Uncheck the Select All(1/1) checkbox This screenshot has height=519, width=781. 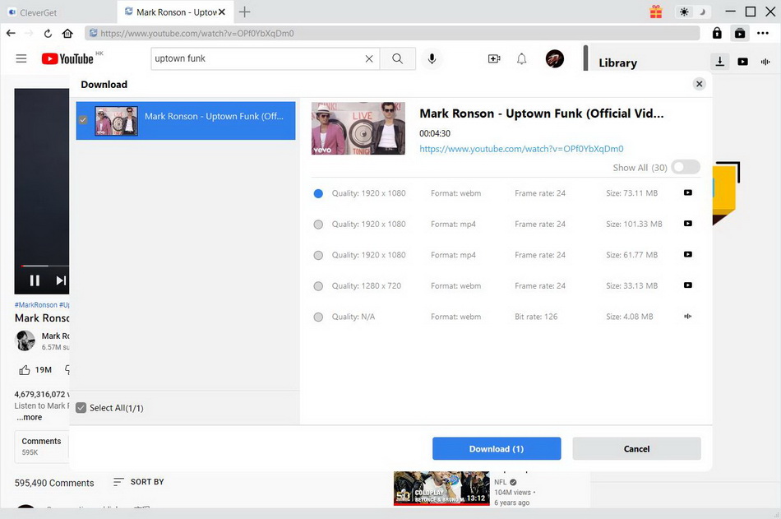(81, 408)
